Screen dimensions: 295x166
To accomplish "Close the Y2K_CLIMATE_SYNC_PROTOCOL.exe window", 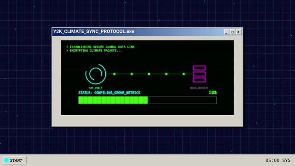I will (238, 32).
